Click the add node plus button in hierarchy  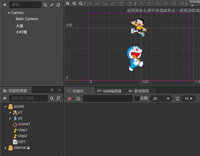[5, 5]
